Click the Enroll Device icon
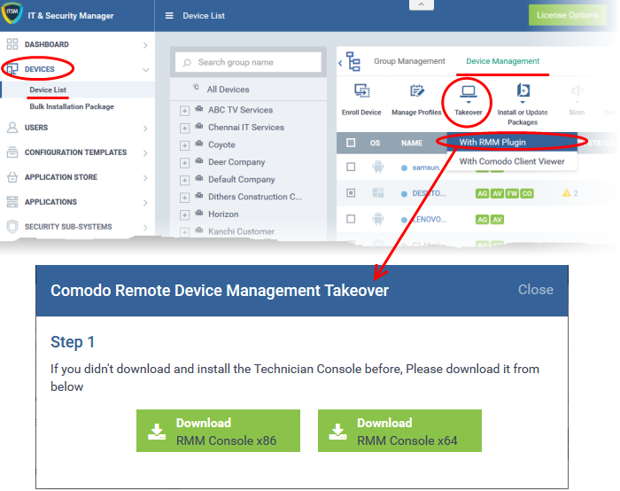This screenshot has height=491, width=620. (361, 91)
